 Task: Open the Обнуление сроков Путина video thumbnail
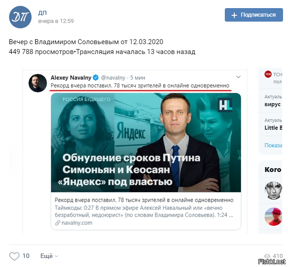146,143
